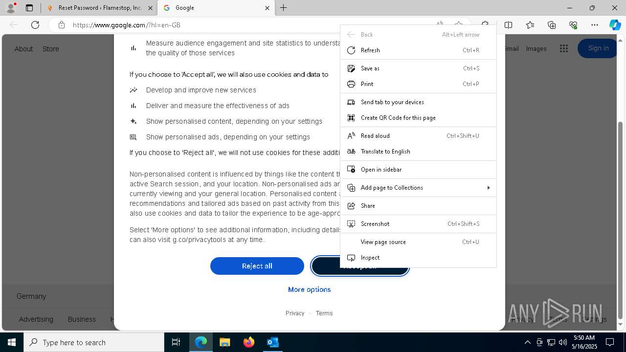Open Task View on the taskbar
This screenshot has height=352, width=626.
[176, 342]
